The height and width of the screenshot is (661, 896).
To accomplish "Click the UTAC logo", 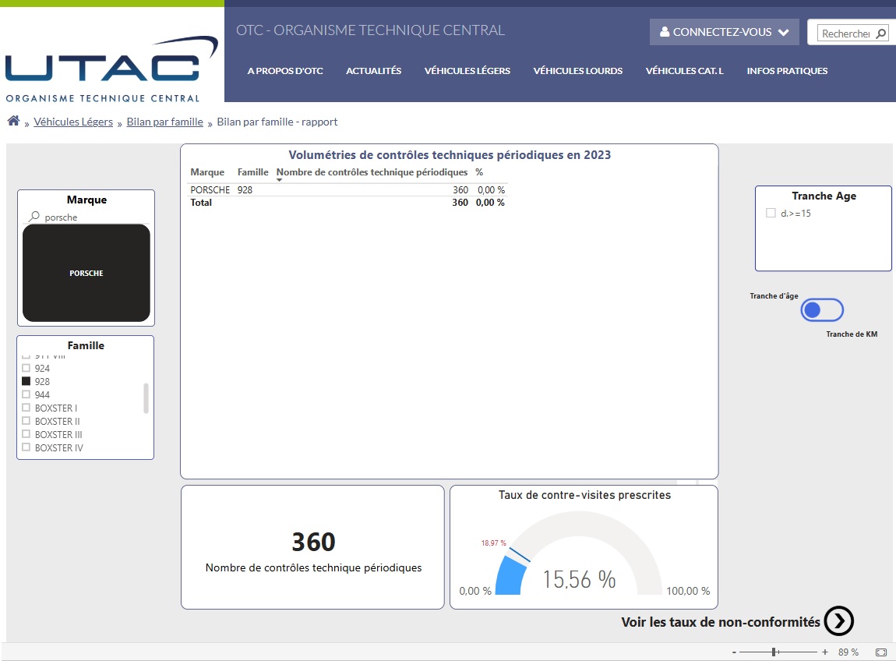I will [111, 69].
